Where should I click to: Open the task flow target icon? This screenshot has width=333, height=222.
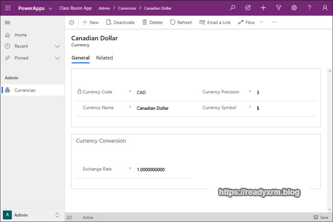pyautogui.click(x=248, y=8)
